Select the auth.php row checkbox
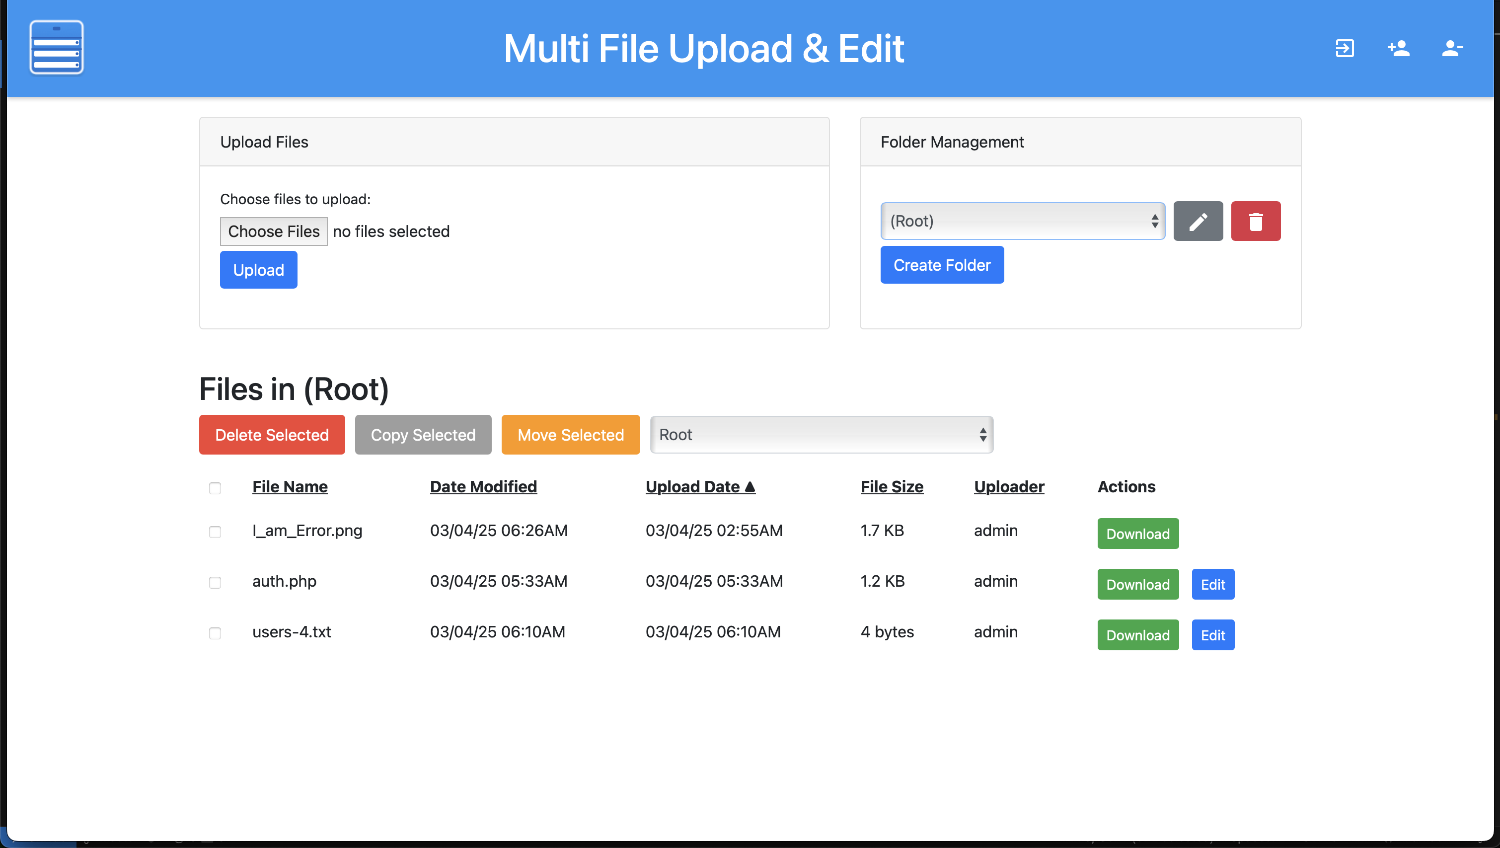The height and width of the screenshot is (848, 1500). [x=215, y=582]
